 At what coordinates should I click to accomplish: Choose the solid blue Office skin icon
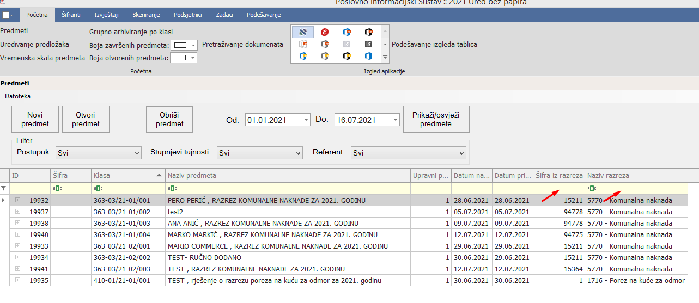368,56
